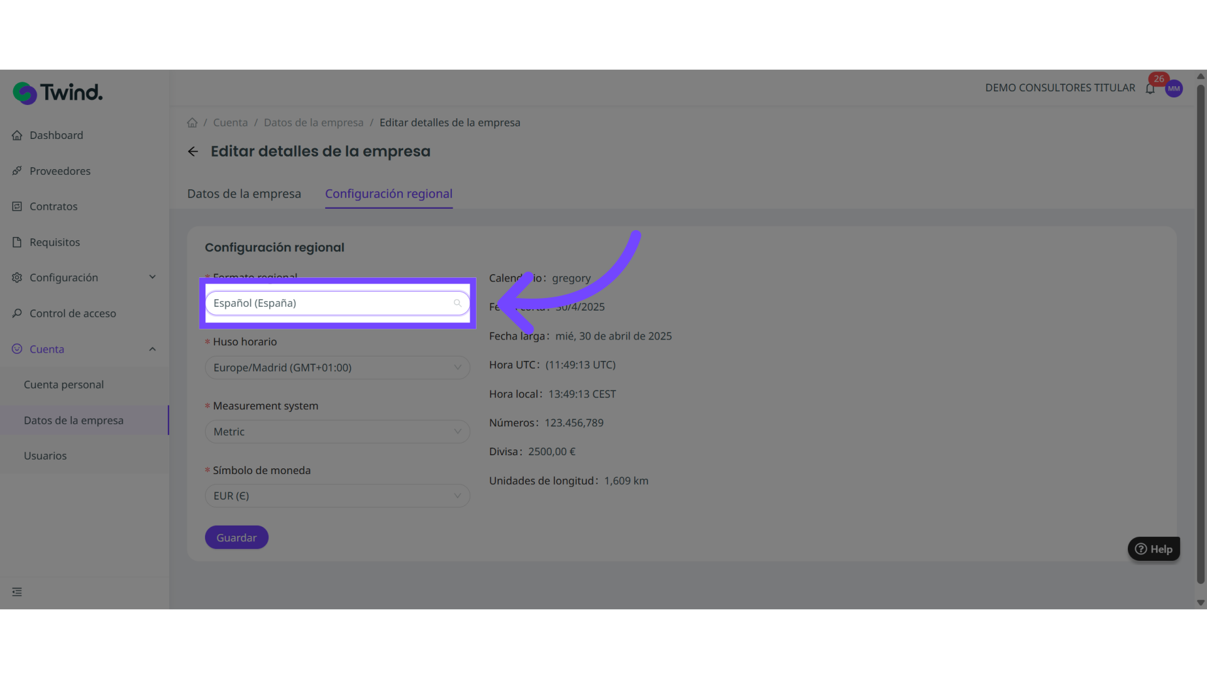Open the Huso horario dropdown

338,368
